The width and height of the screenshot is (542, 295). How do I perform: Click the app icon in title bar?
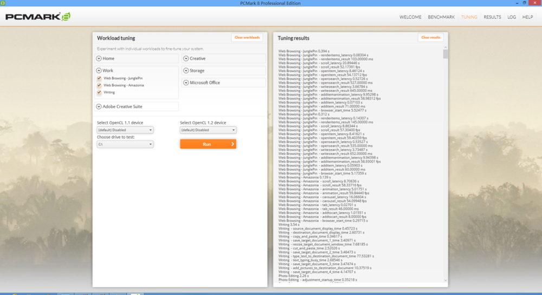[3, 3]
